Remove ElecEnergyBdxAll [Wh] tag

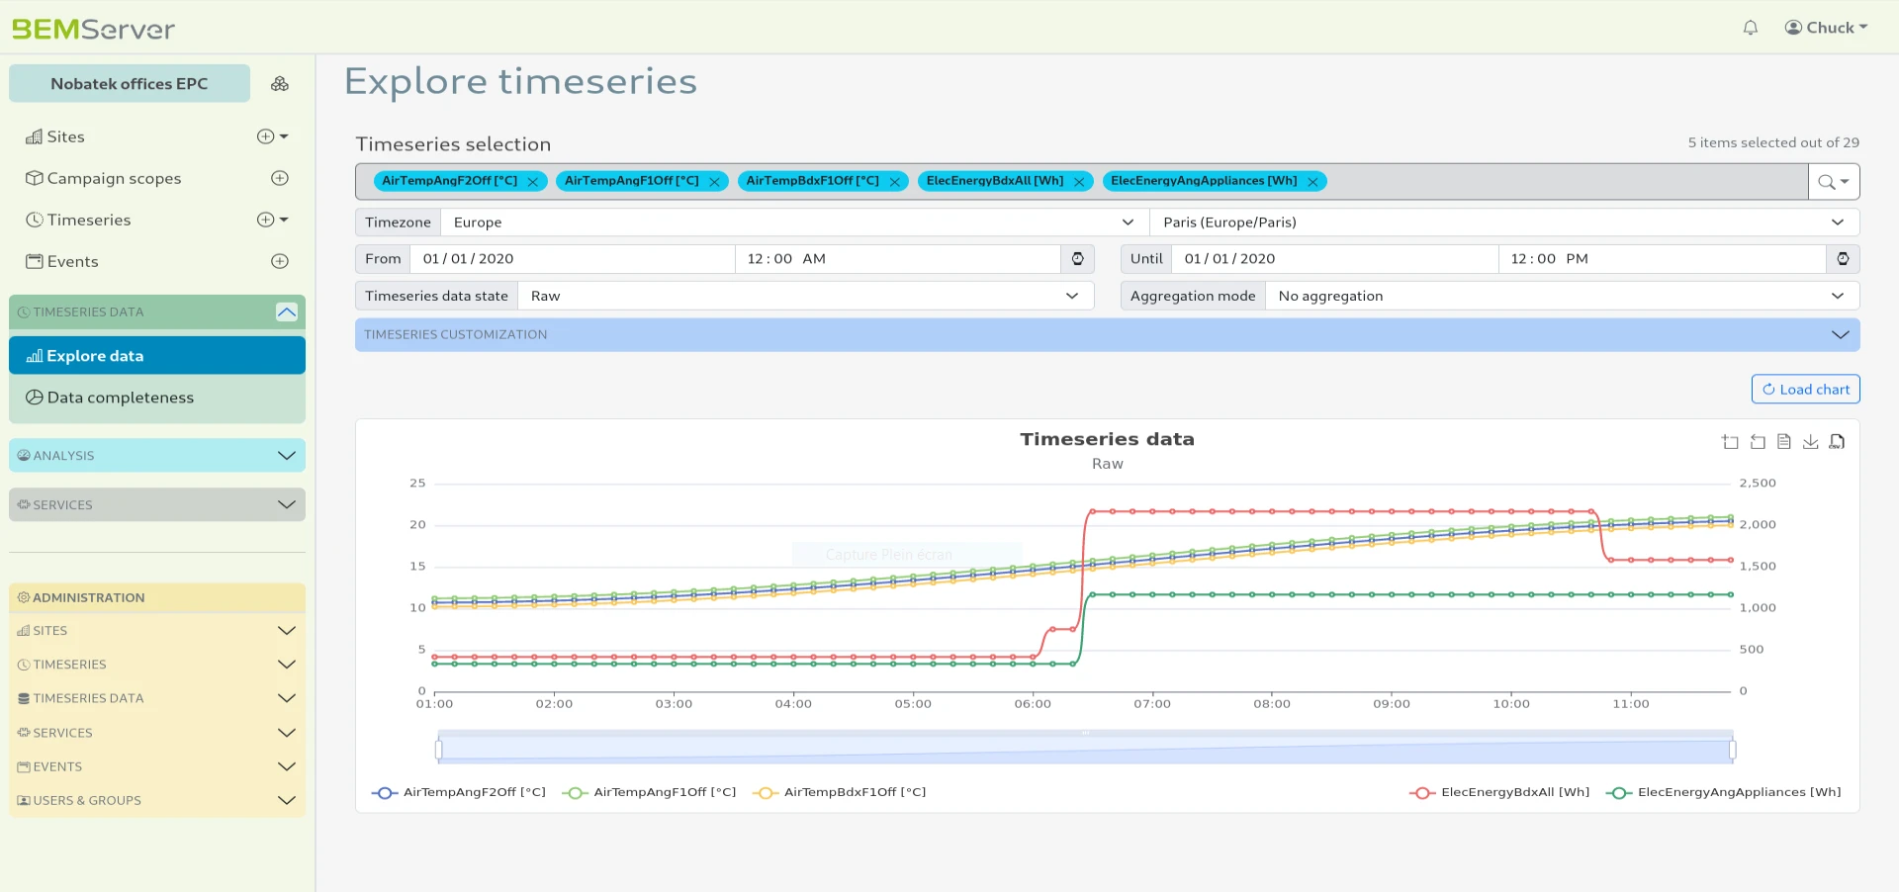coord(1079,182)
